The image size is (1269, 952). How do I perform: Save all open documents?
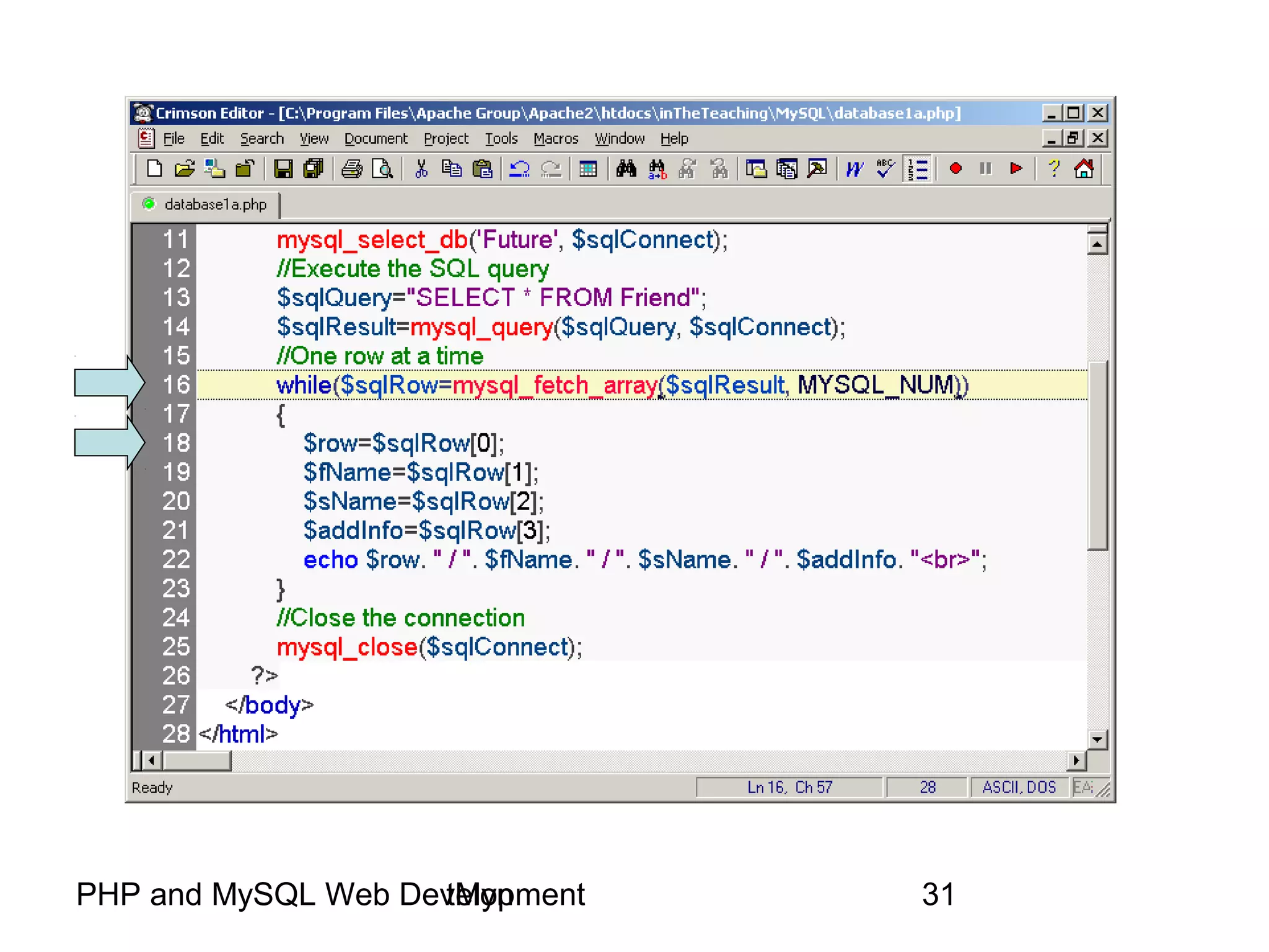[x=314, y=169]
